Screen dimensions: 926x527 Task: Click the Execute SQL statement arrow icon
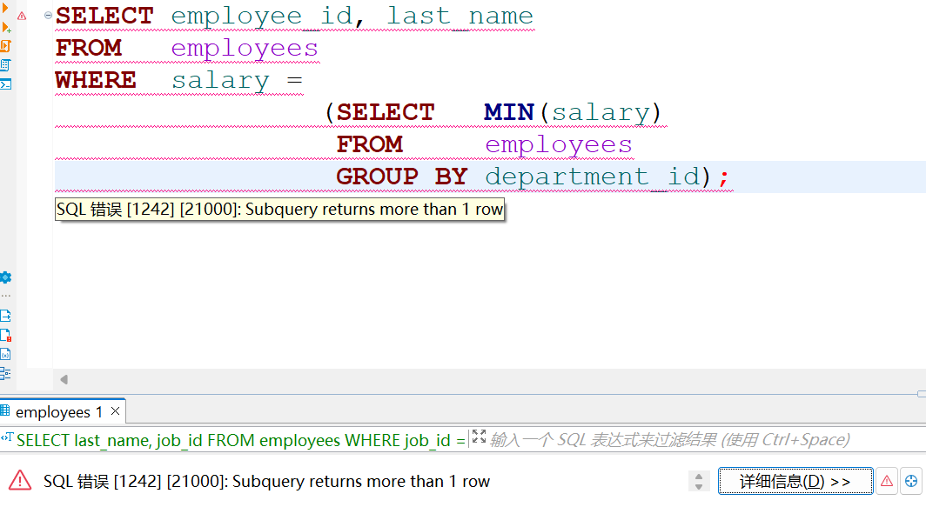pyautogui.click(x=5, y=8)
